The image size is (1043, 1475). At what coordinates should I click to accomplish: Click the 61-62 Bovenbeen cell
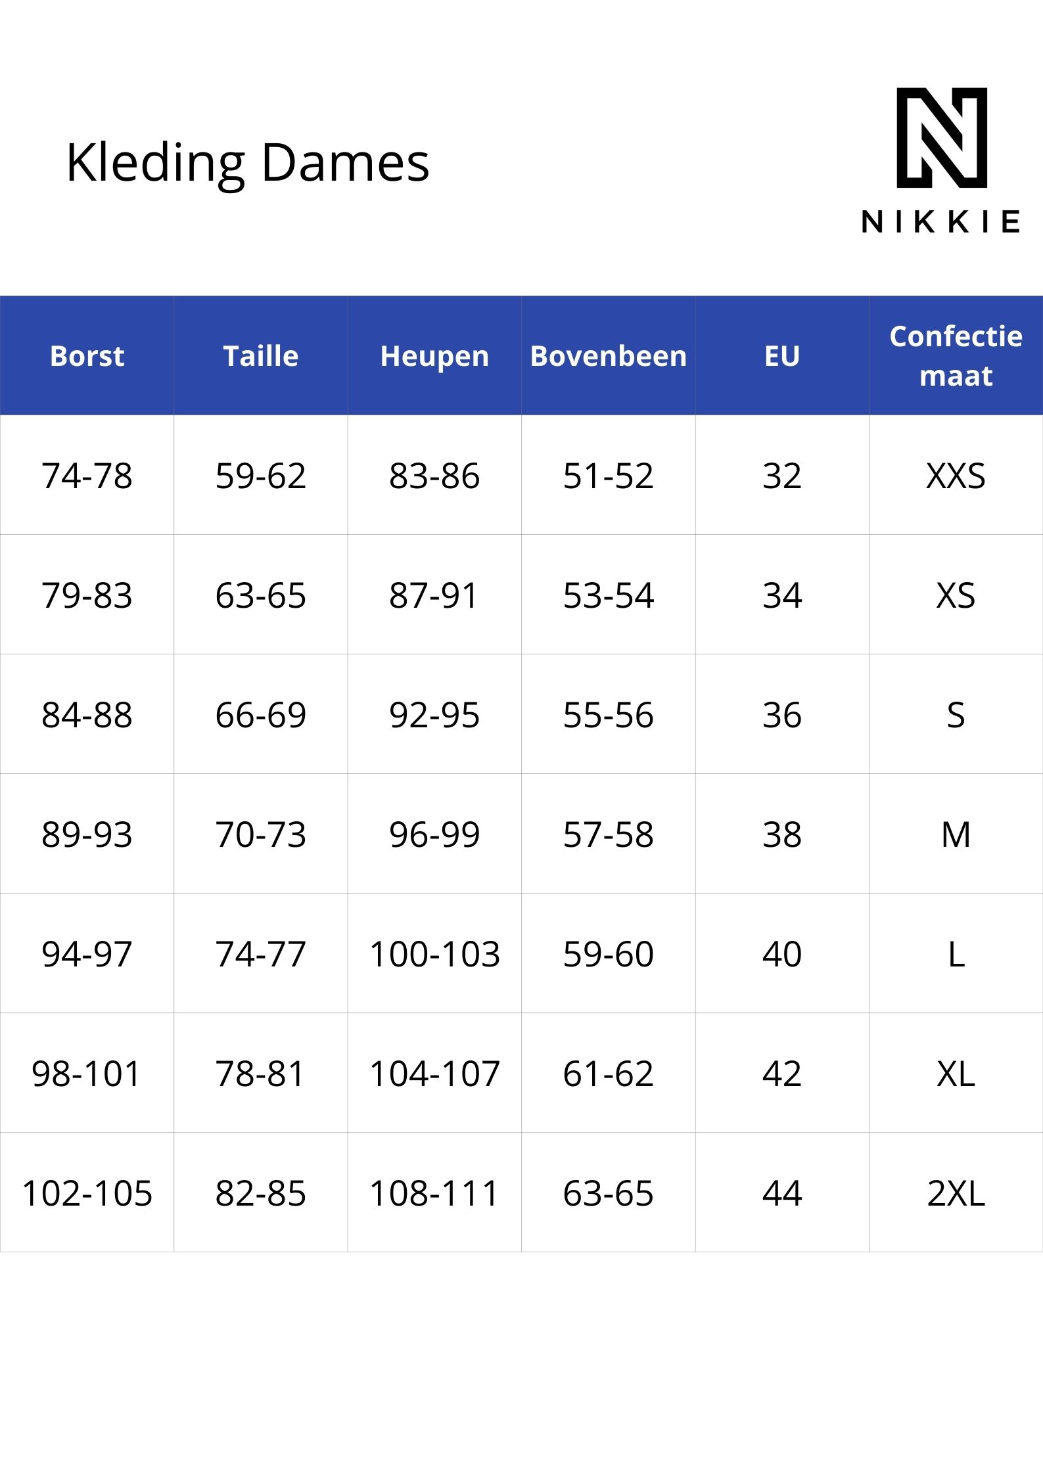click(x=609, y=1073)
